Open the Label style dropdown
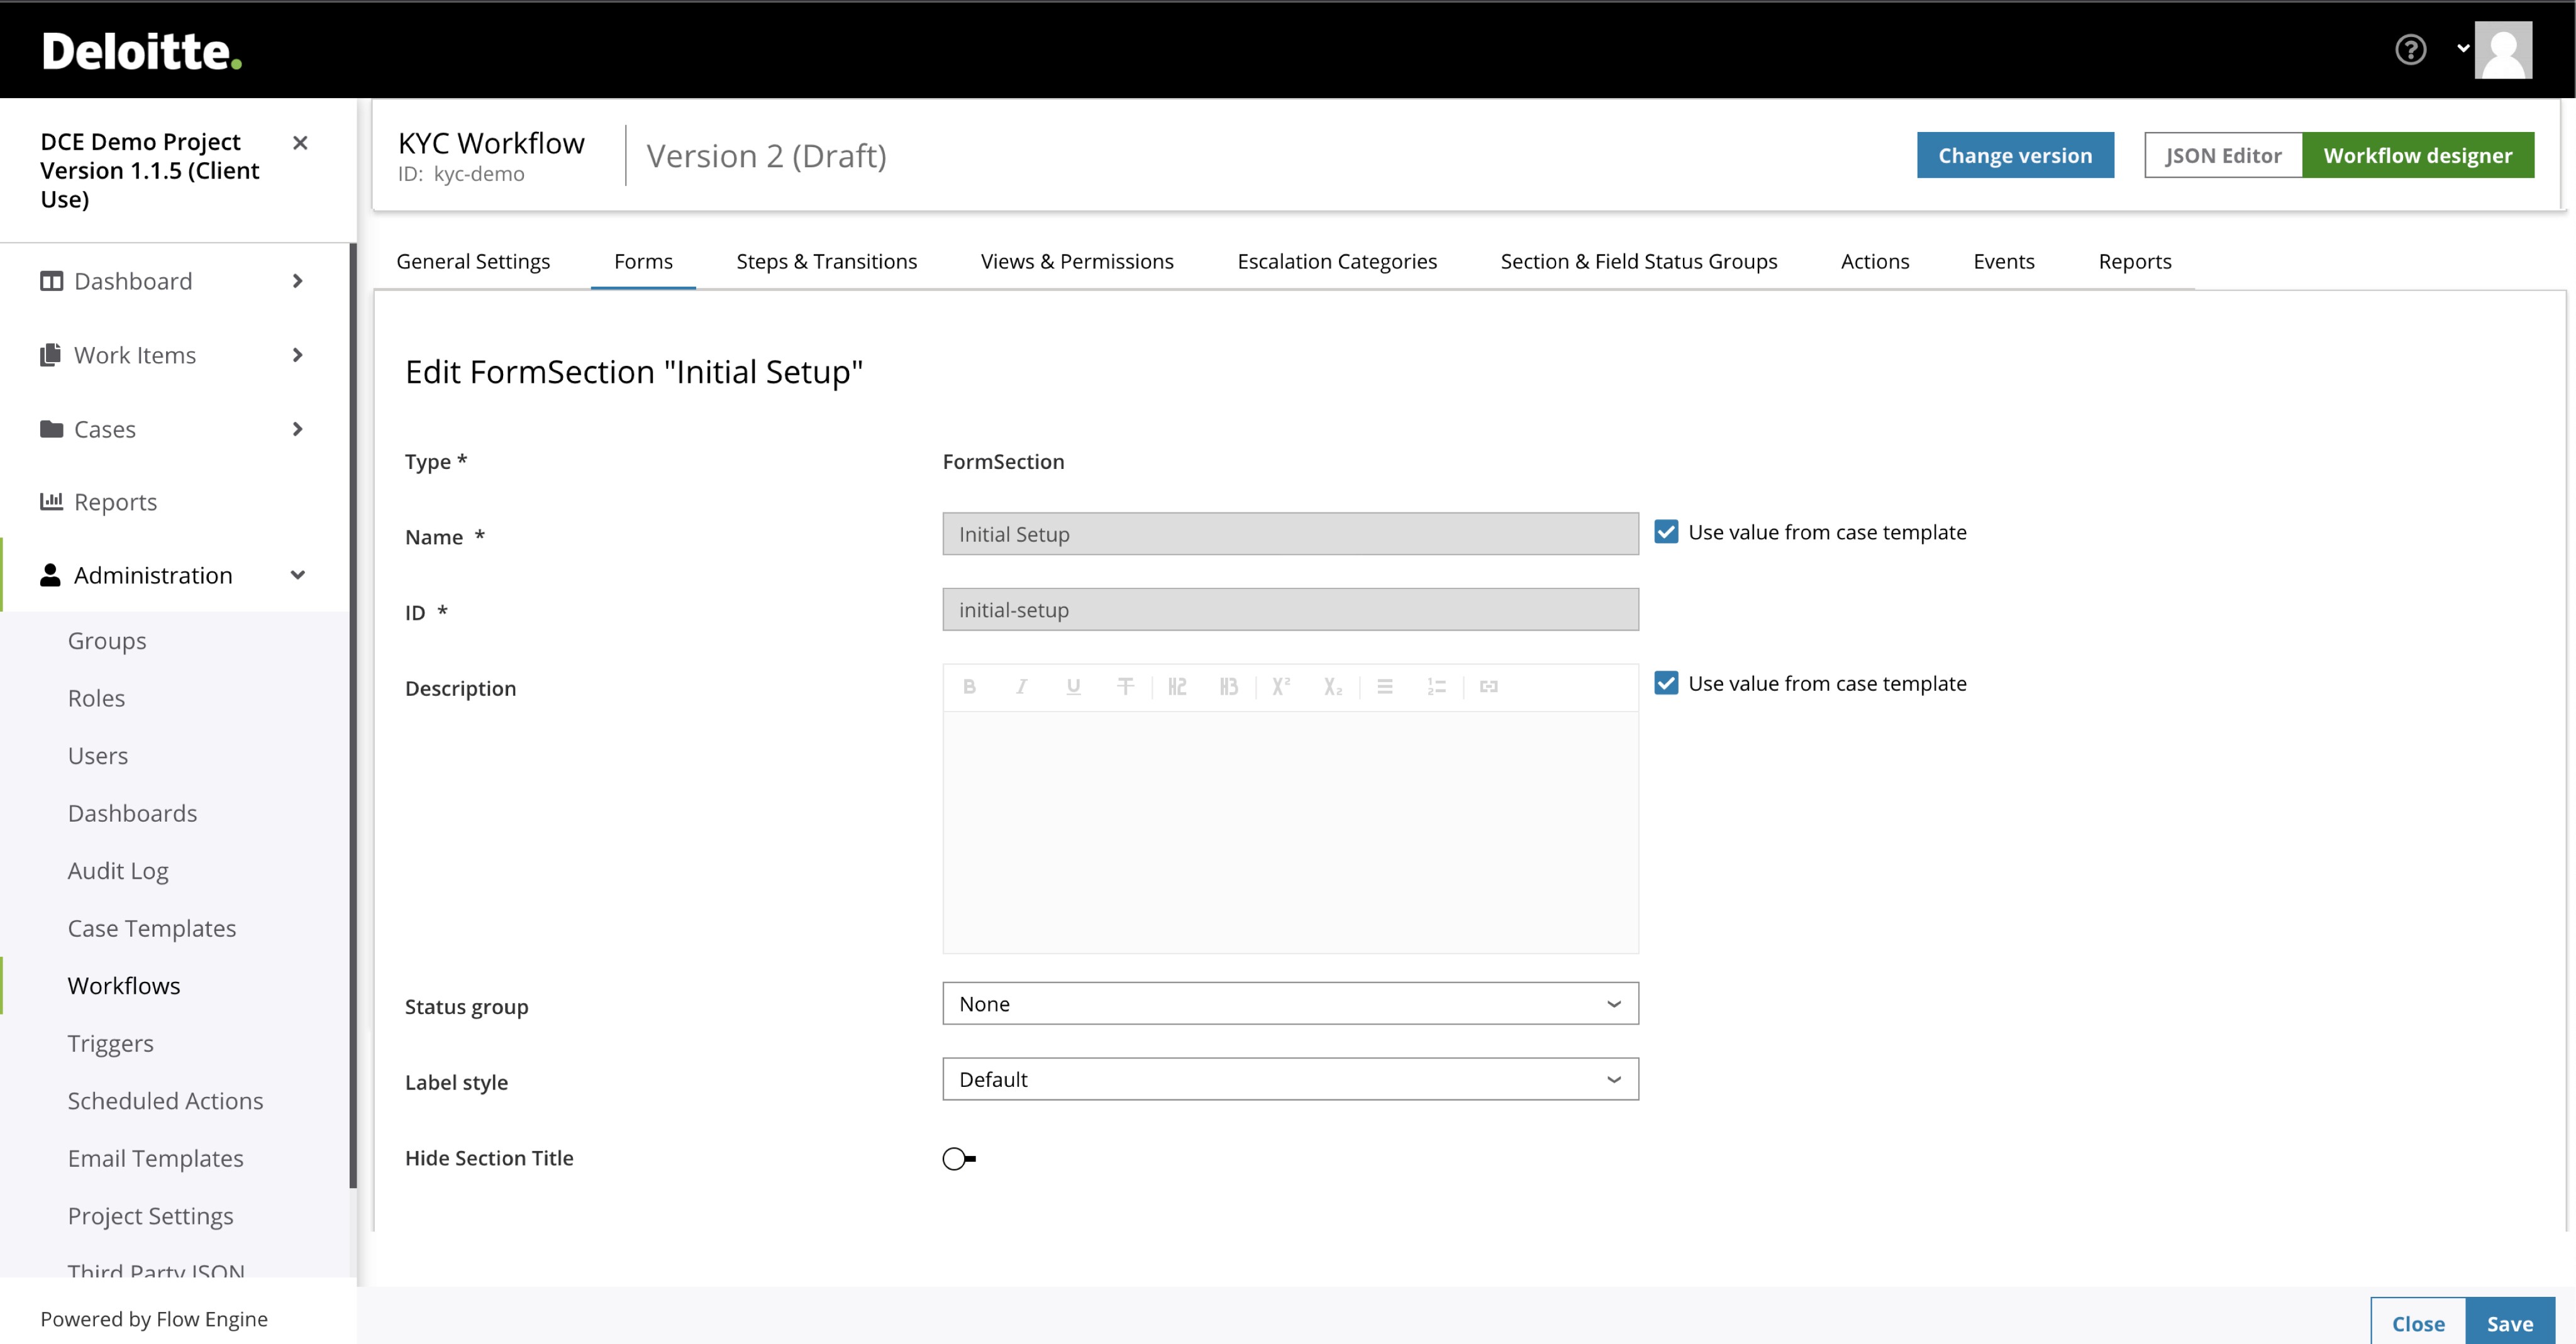The image size is (2576, 1344). tap(1290, 1079)
